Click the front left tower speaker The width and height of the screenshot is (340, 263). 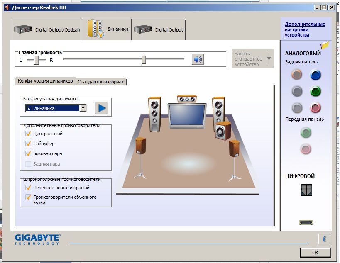pyautogui.click(x=154, y=114)
